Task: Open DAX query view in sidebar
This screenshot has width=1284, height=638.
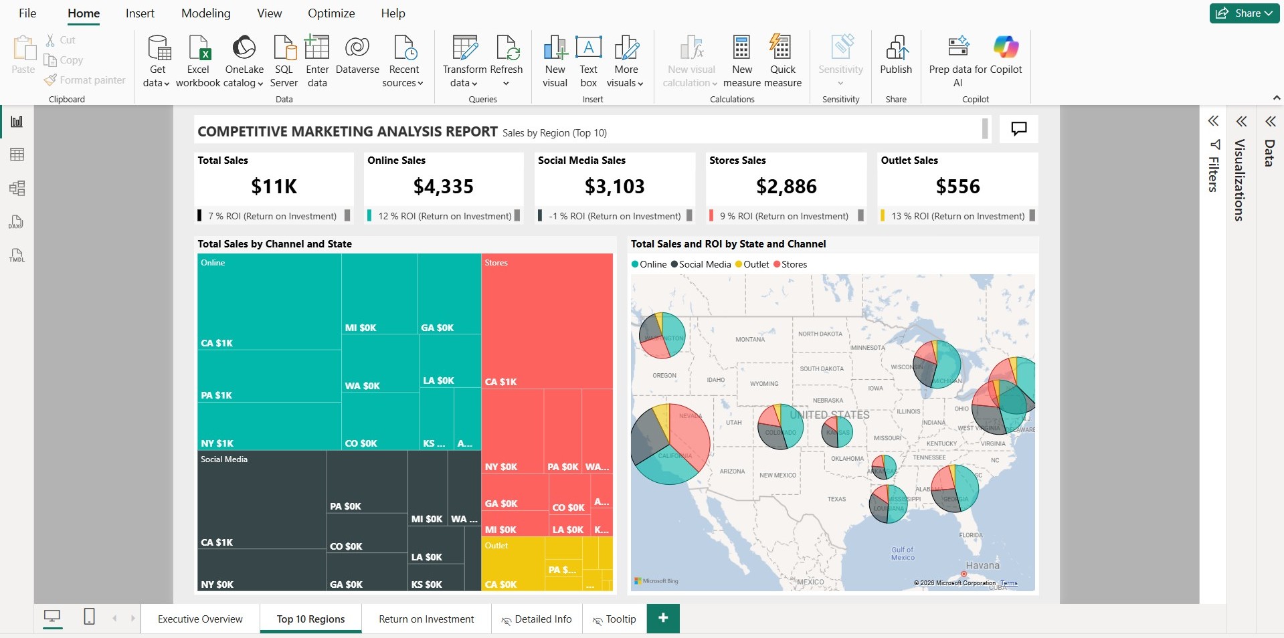Action: (17, 222)
